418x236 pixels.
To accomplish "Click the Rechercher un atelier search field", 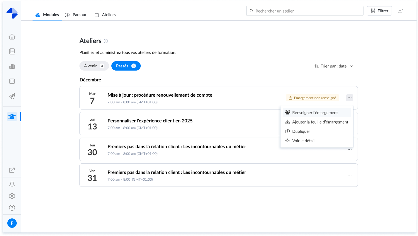I will coord(305,11).
